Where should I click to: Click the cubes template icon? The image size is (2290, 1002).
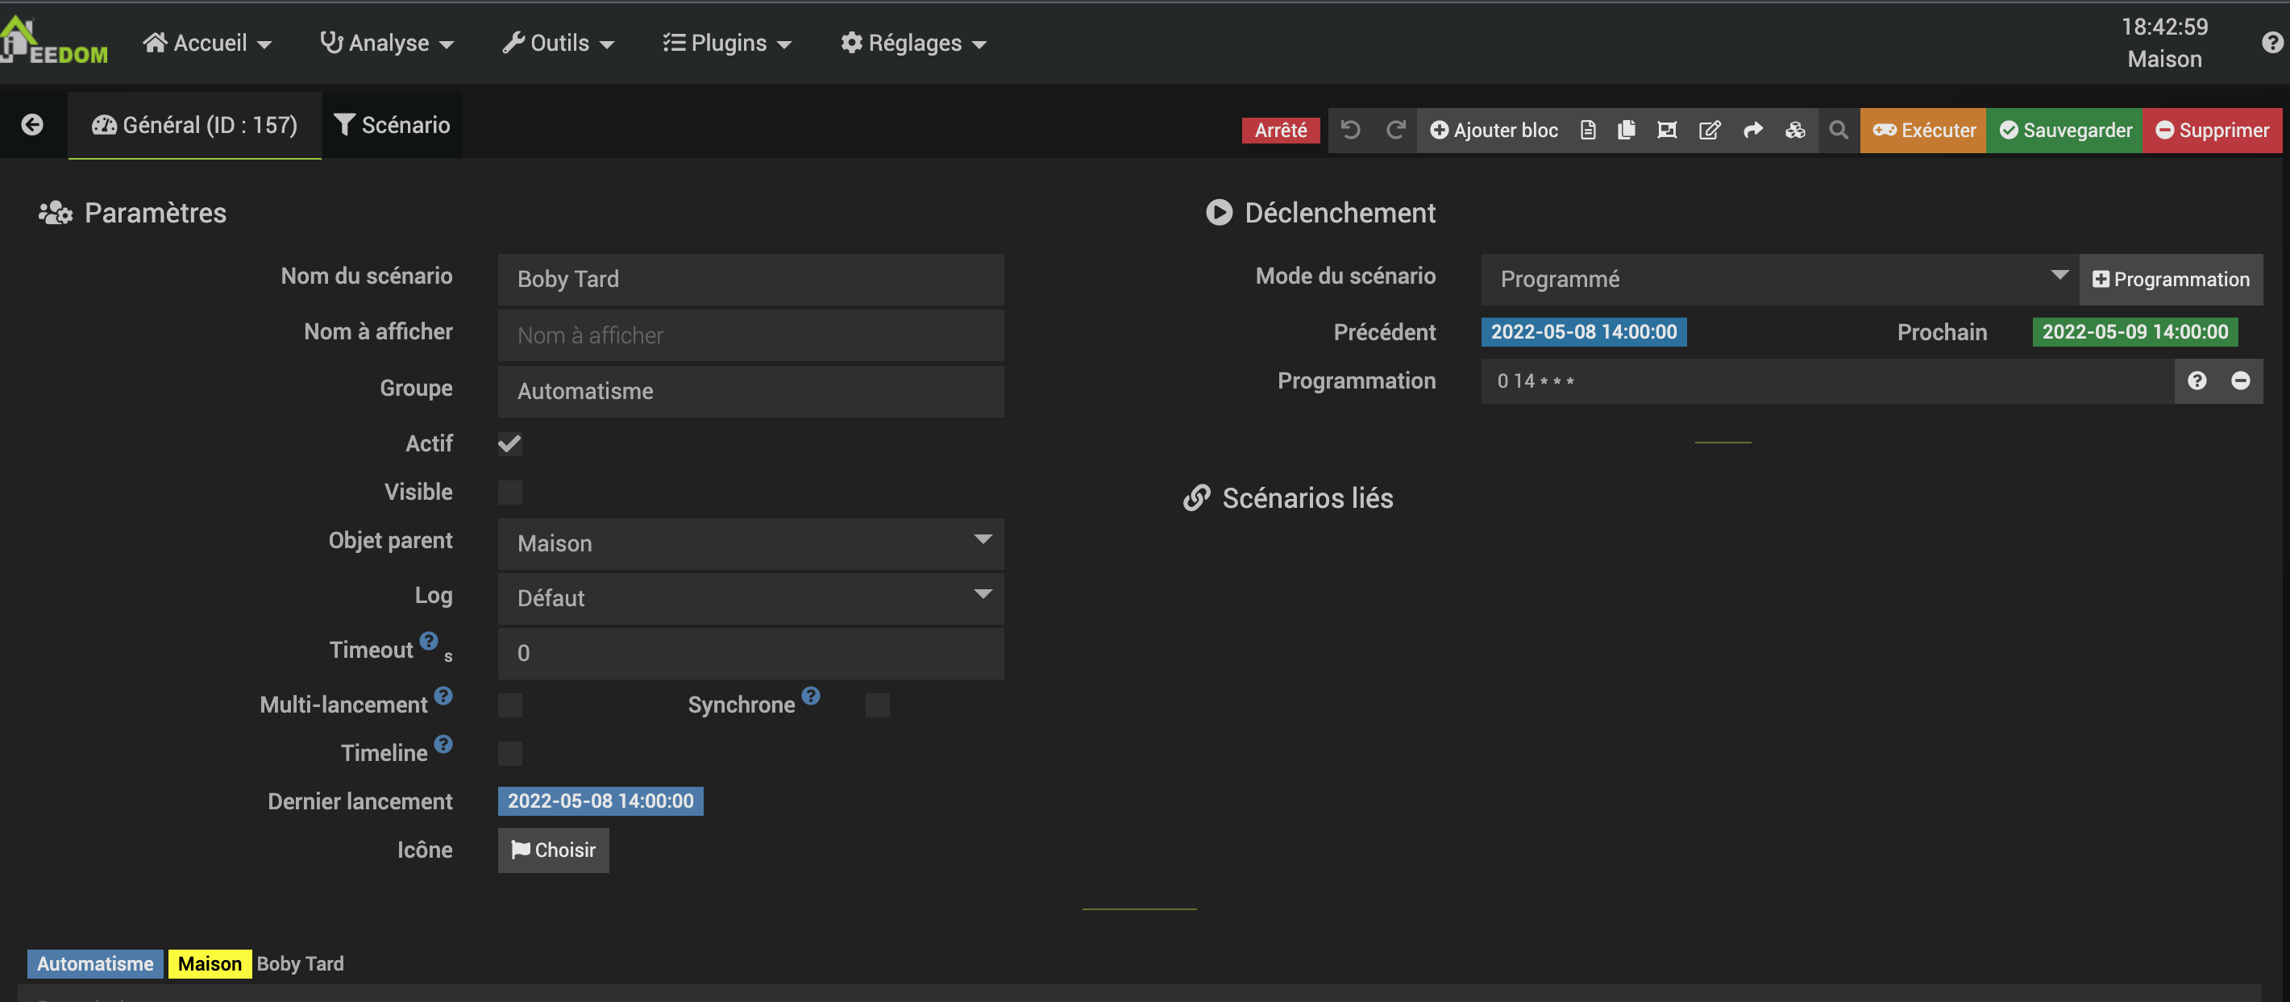pos(1795,131)
